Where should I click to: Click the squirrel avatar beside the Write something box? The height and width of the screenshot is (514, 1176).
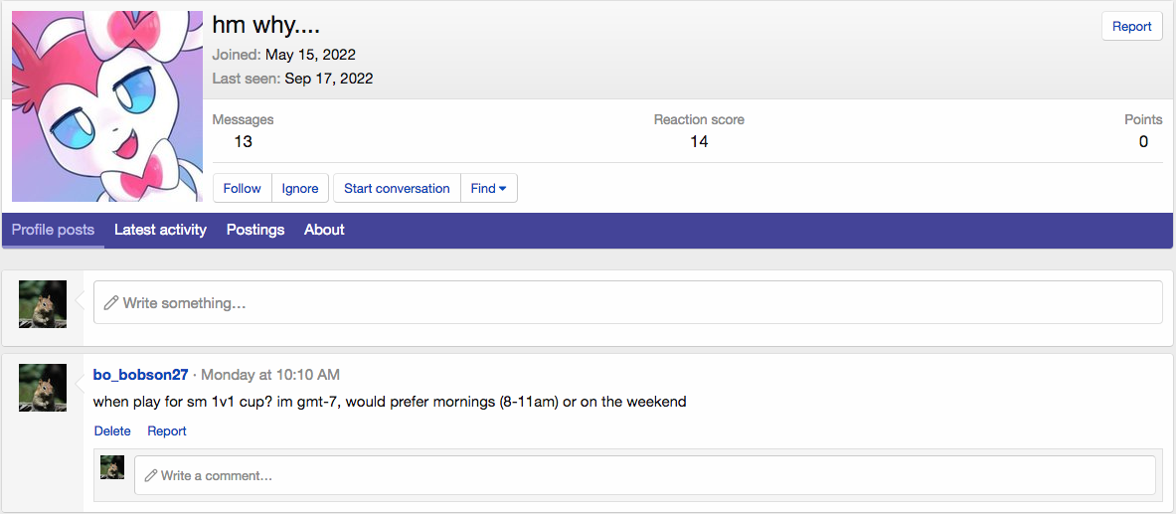point(43,304)
